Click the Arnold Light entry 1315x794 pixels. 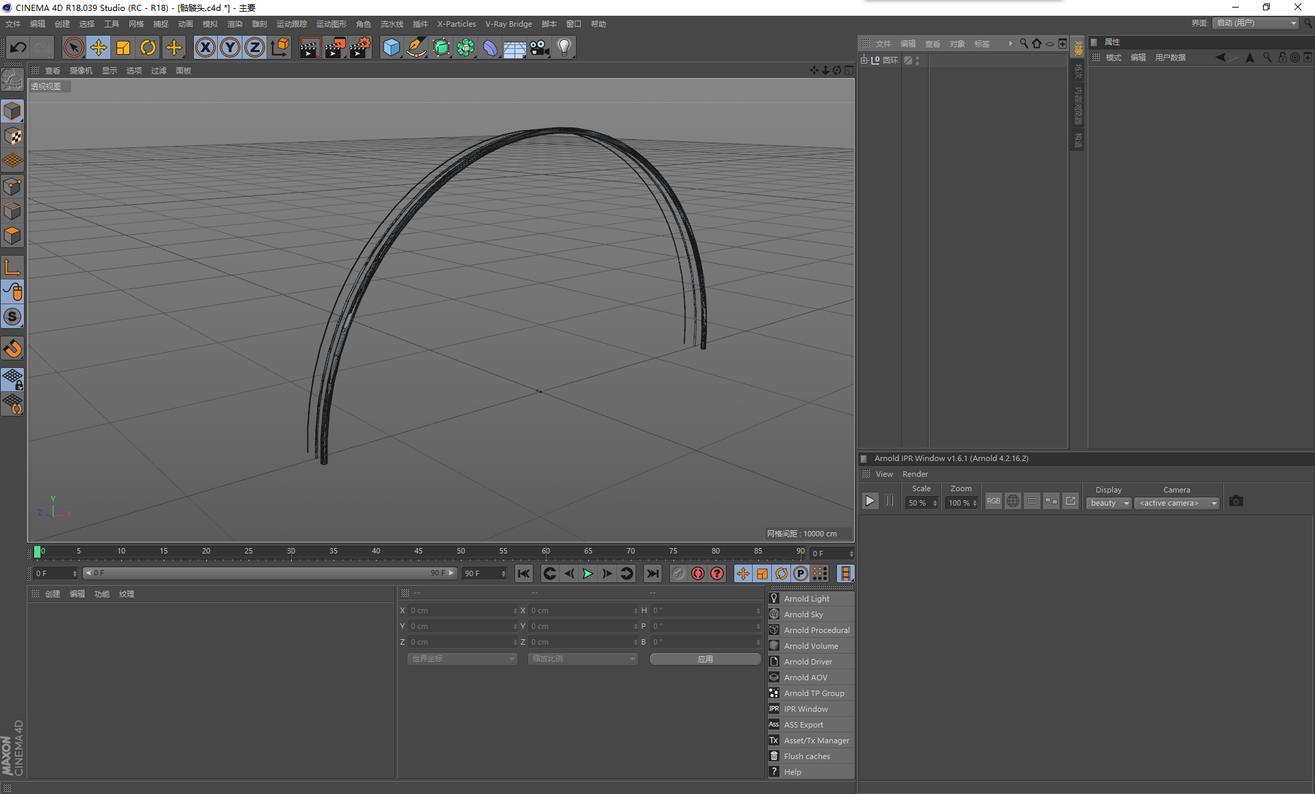click(x=806, y=599)
